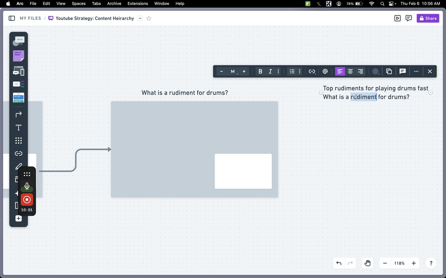The height and width of the screenshot is (278, 446).
Task: Open the grid apps tool
Action: click(18, 141)
